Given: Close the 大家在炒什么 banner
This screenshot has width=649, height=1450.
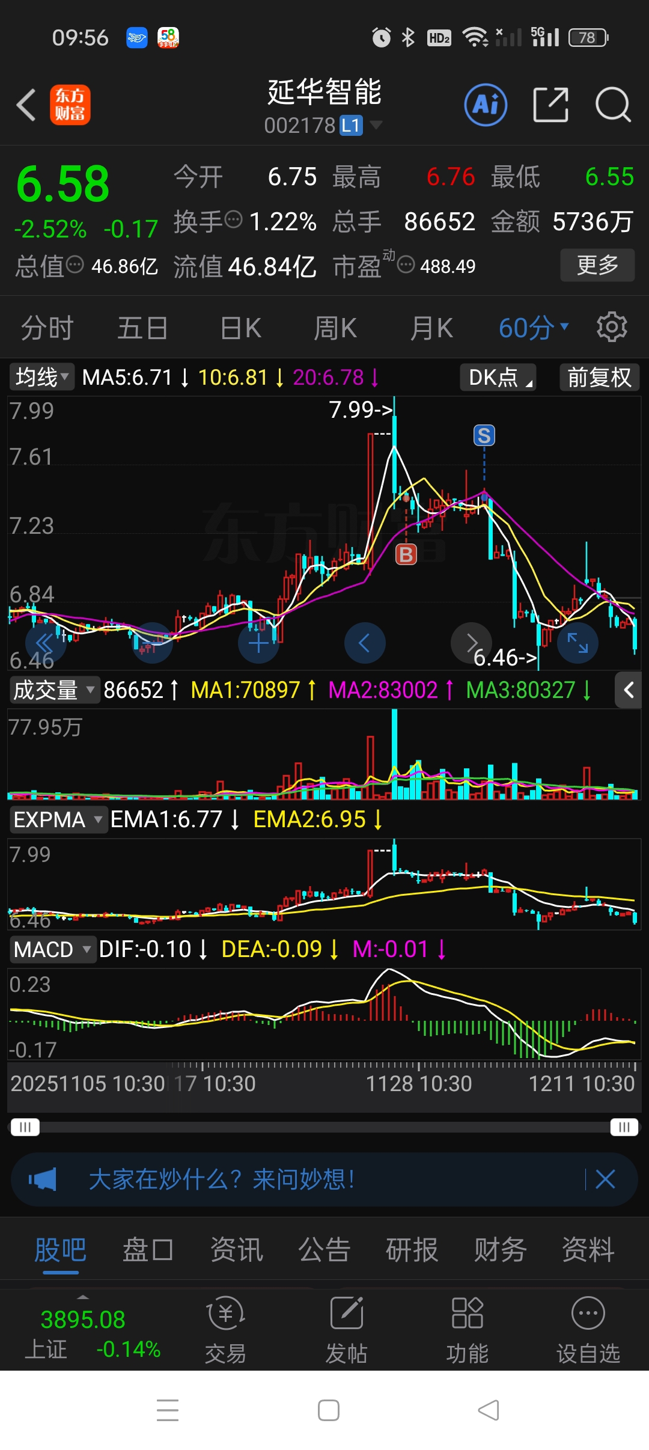Looking at the screenshot, I should [605, 1179].
